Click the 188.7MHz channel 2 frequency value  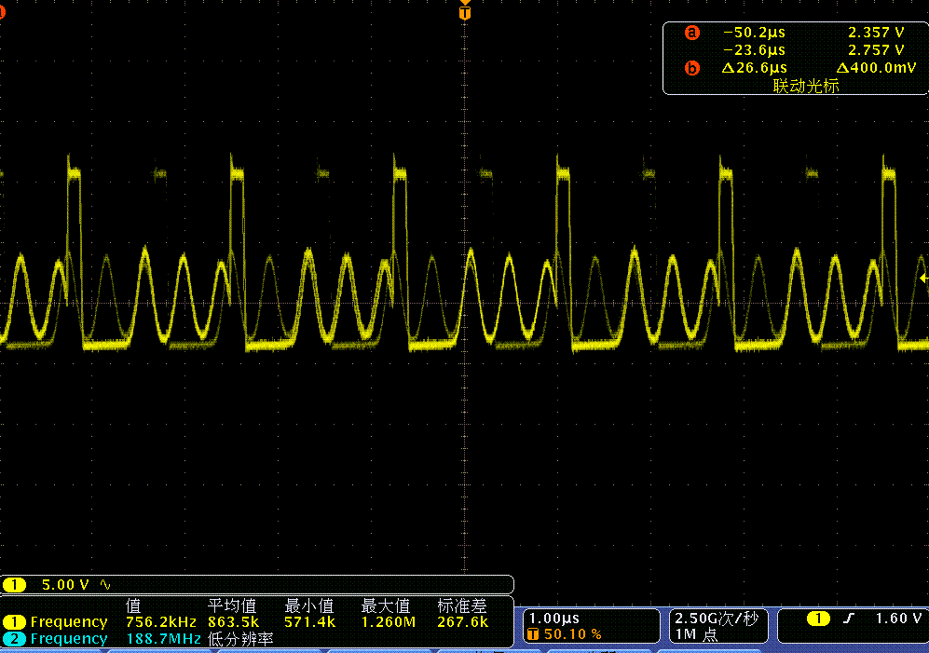click(x=163, y=639)
